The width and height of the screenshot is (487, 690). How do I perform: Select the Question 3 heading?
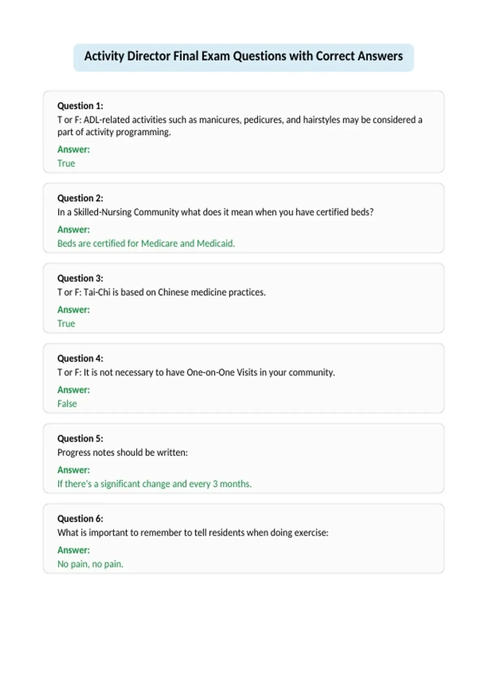tap(80, 278)
